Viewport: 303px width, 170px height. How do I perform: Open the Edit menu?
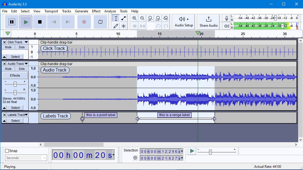pos(14,11)
